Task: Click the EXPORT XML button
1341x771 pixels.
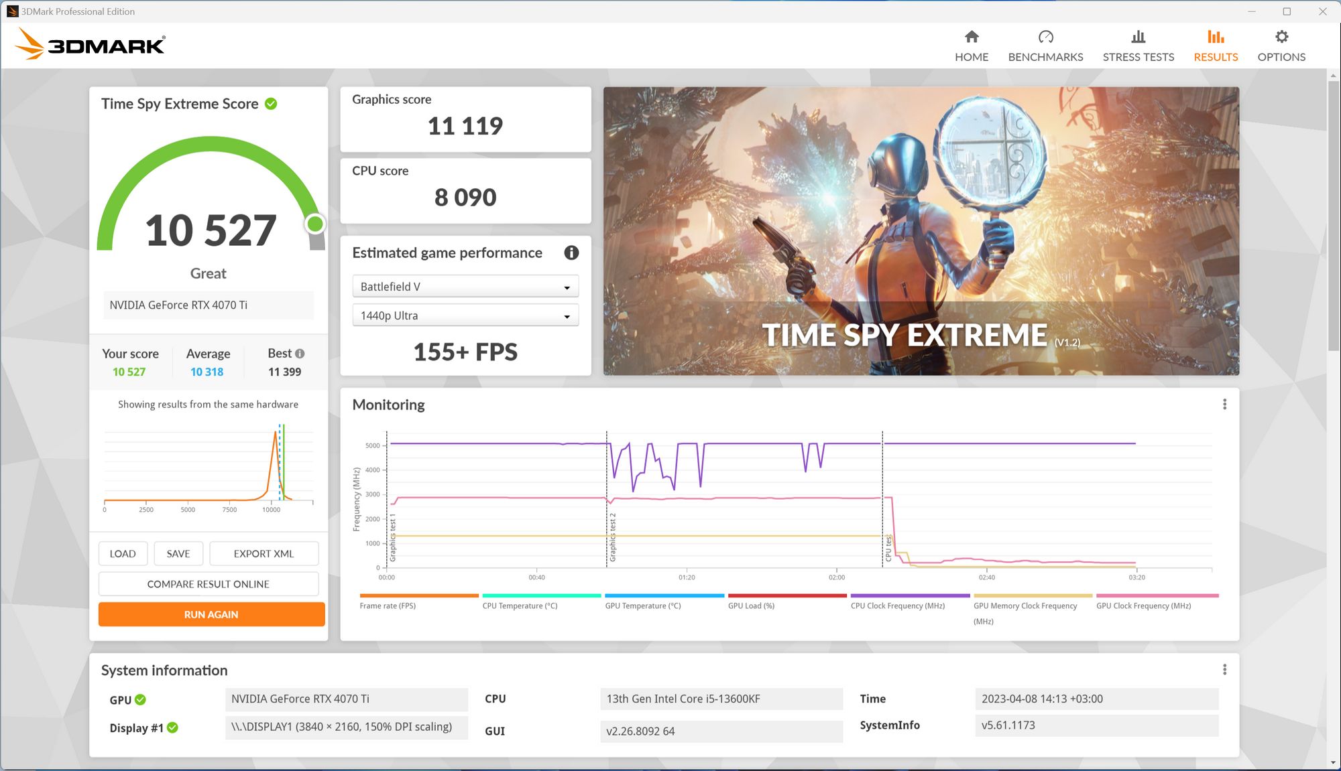Action: click(x=264, y=553)
